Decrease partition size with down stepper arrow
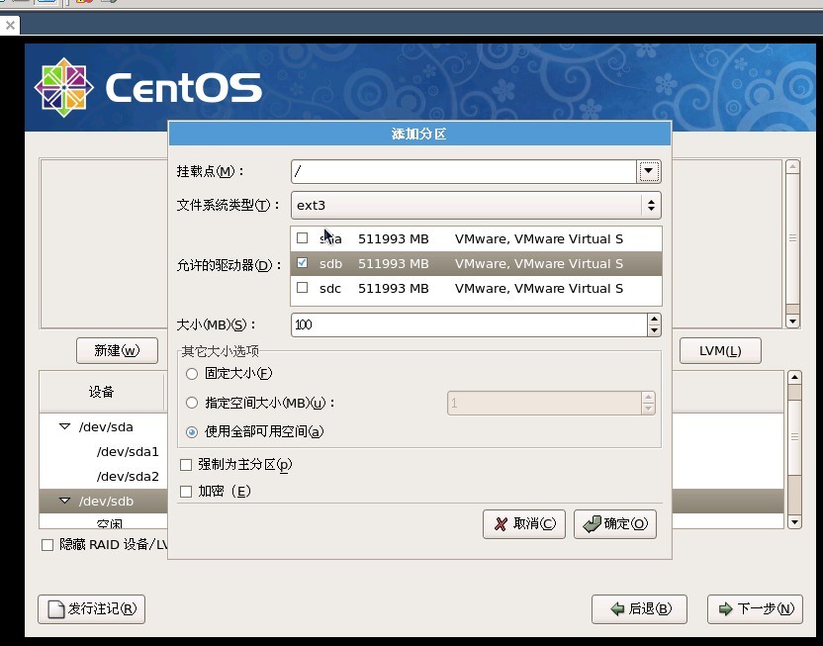Viewport: 823px width, 646px height. point(654,330)
